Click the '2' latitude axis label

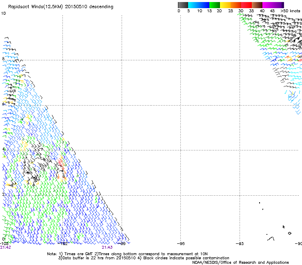pos(3,194)
